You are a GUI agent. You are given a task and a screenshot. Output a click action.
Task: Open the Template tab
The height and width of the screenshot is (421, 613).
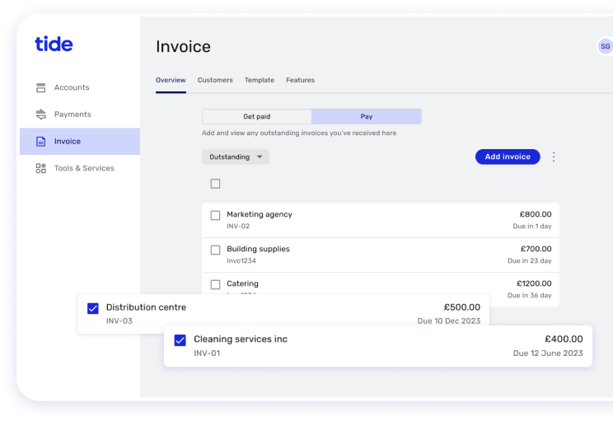pyautogui.click(x=260, y=80)
